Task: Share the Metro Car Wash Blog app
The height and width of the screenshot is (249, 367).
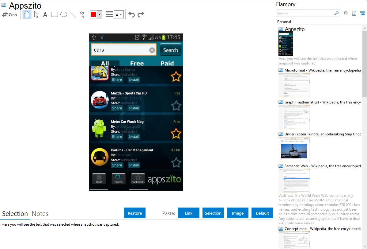Action: click(x=117, y=137)
